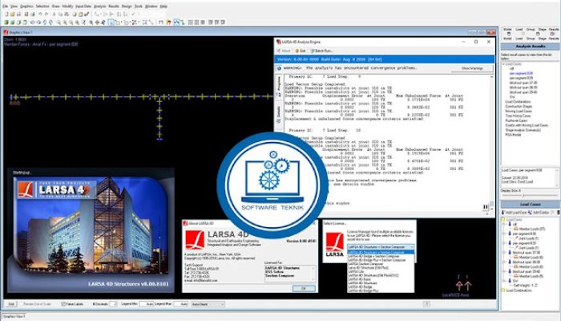Select 'pier segment 839' result case

tap(521, 78)
